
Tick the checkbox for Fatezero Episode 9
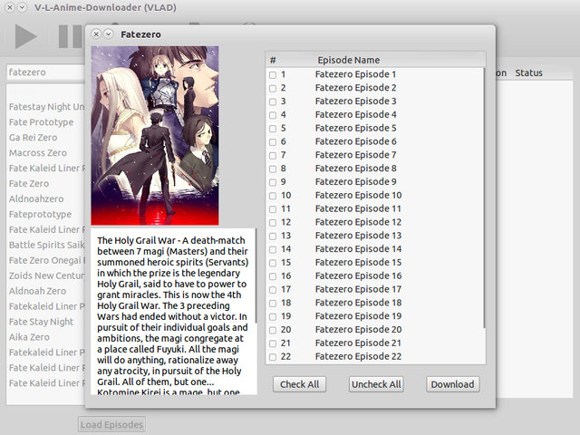273,182
